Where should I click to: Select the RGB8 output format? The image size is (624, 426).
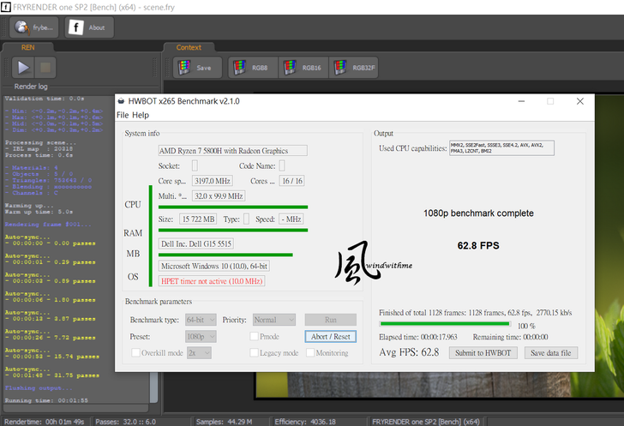coord(251,68)
